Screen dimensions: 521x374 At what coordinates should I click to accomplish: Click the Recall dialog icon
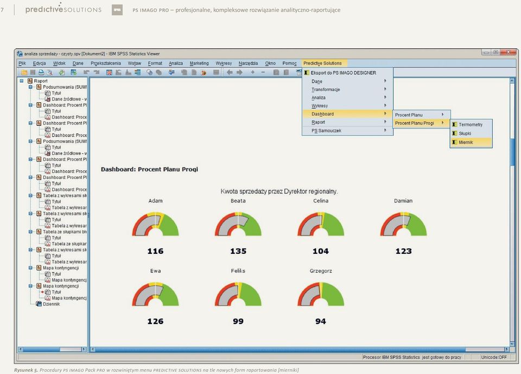(73, 72)
